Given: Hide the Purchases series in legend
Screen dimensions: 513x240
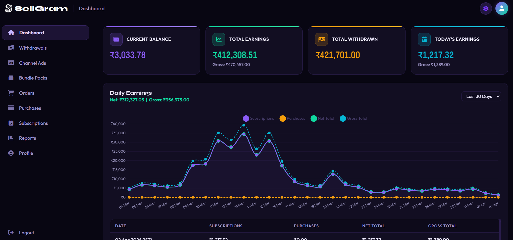Looking at the screenshot, I should click(x=292, y=118).
